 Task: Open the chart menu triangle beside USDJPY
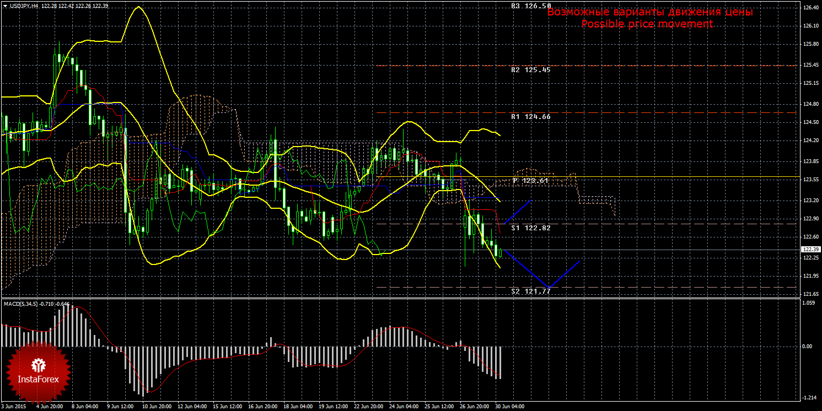click(5, 6)
